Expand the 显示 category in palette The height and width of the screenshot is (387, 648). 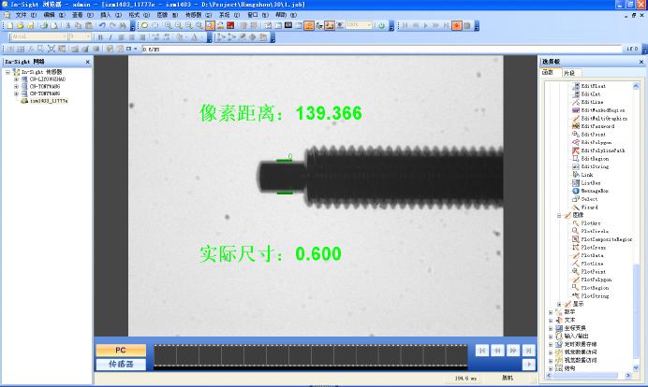pos(559,304)
